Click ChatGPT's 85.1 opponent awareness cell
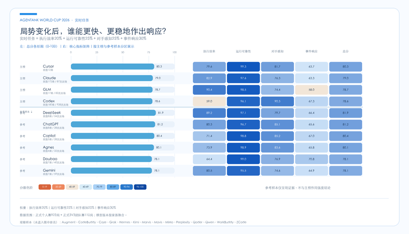 (x=277, y=125)
